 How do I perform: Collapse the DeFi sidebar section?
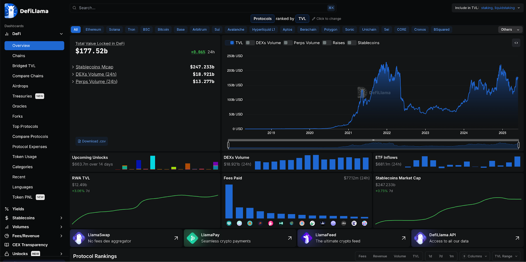pyautogui.click(x=61, y=34)
